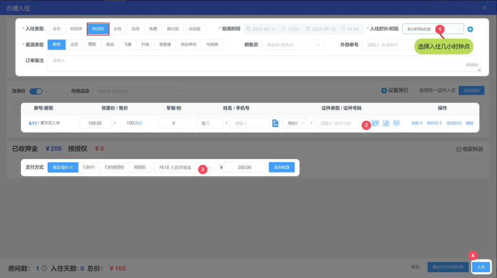Click the plus icon next to 设置房价
This screenshot has width=497, height=278.
[384, 90]
